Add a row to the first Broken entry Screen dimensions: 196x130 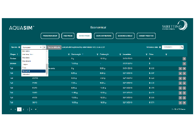pos(184,59)
